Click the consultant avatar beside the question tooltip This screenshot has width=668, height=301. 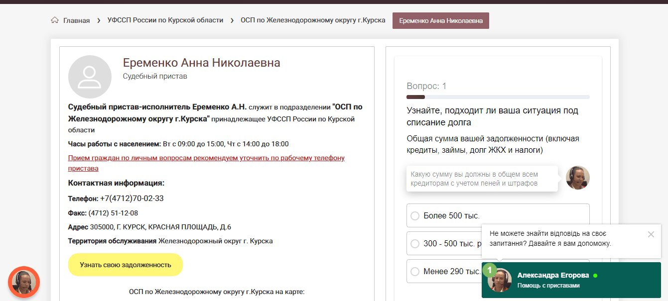577,177
